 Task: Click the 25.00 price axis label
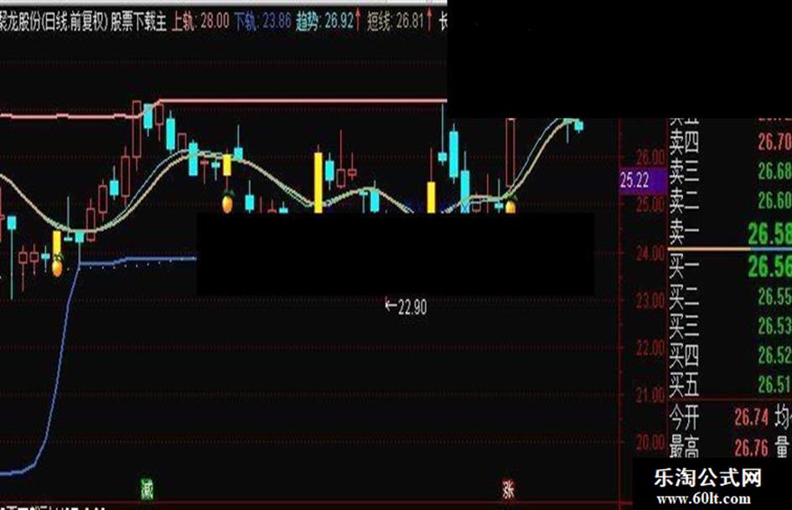point(650,204)
